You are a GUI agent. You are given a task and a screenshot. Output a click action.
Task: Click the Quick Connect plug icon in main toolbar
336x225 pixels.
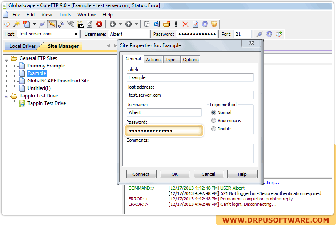42,24
